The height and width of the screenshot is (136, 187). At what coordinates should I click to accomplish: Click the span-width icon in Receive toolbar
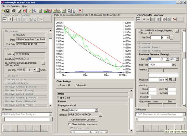coord(138,19)
